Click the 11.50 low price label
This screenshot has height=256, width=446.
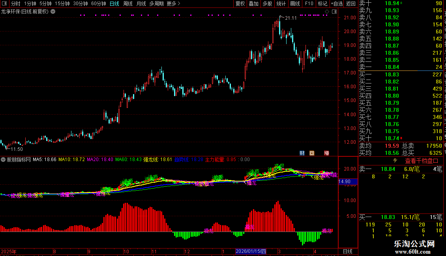[x=17, y=149]
